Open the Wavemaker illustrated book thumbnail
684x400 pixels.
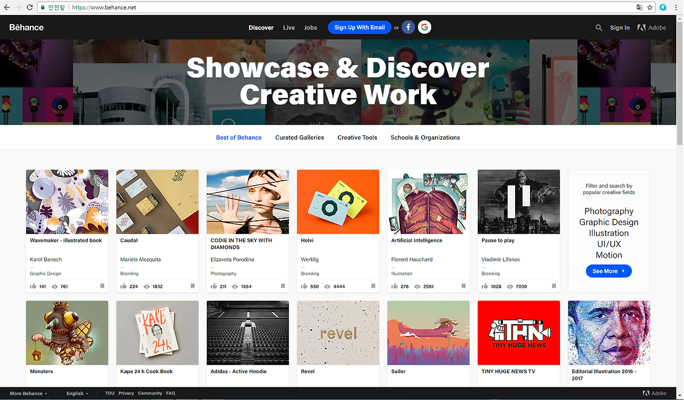pyautogui.click(x=67, y=202)
